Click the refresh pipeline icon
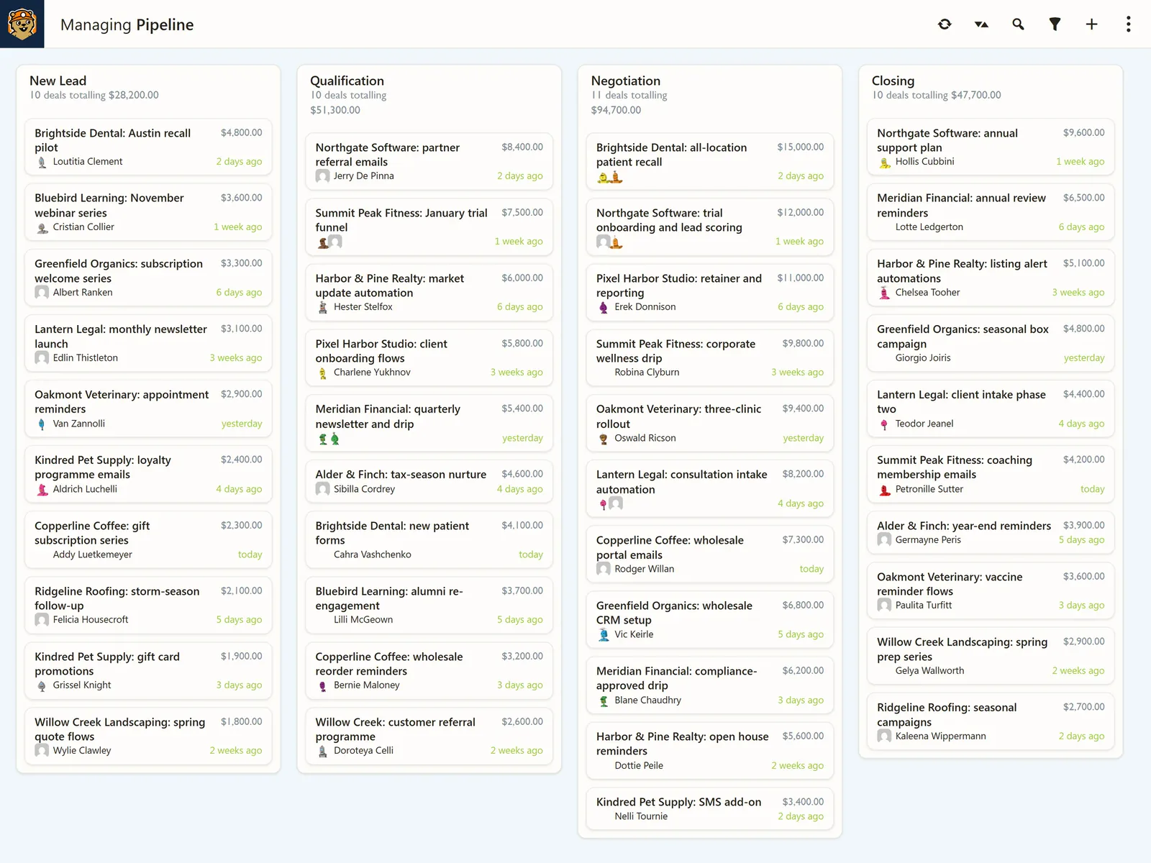Viewport: 1151px width, 863px height. (x=945, y=24)
